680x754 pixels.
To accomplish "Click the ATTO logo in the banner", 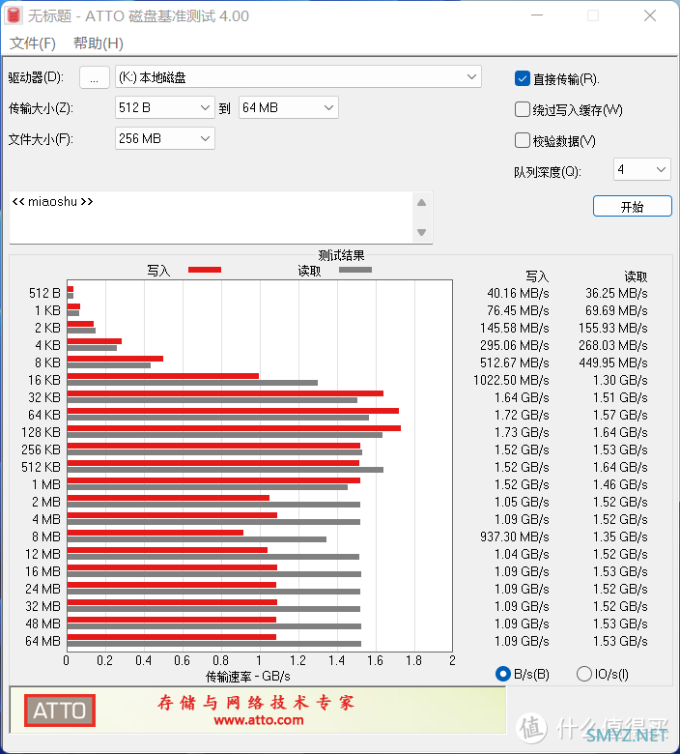I will click(60, 710).
